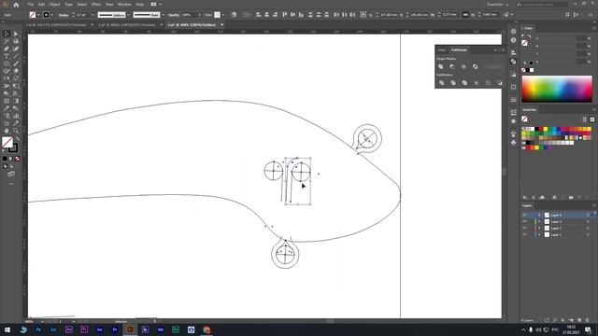Switch toolbox to solid Color mode
This screenshot has width=598, height=336.
(5, 159)
